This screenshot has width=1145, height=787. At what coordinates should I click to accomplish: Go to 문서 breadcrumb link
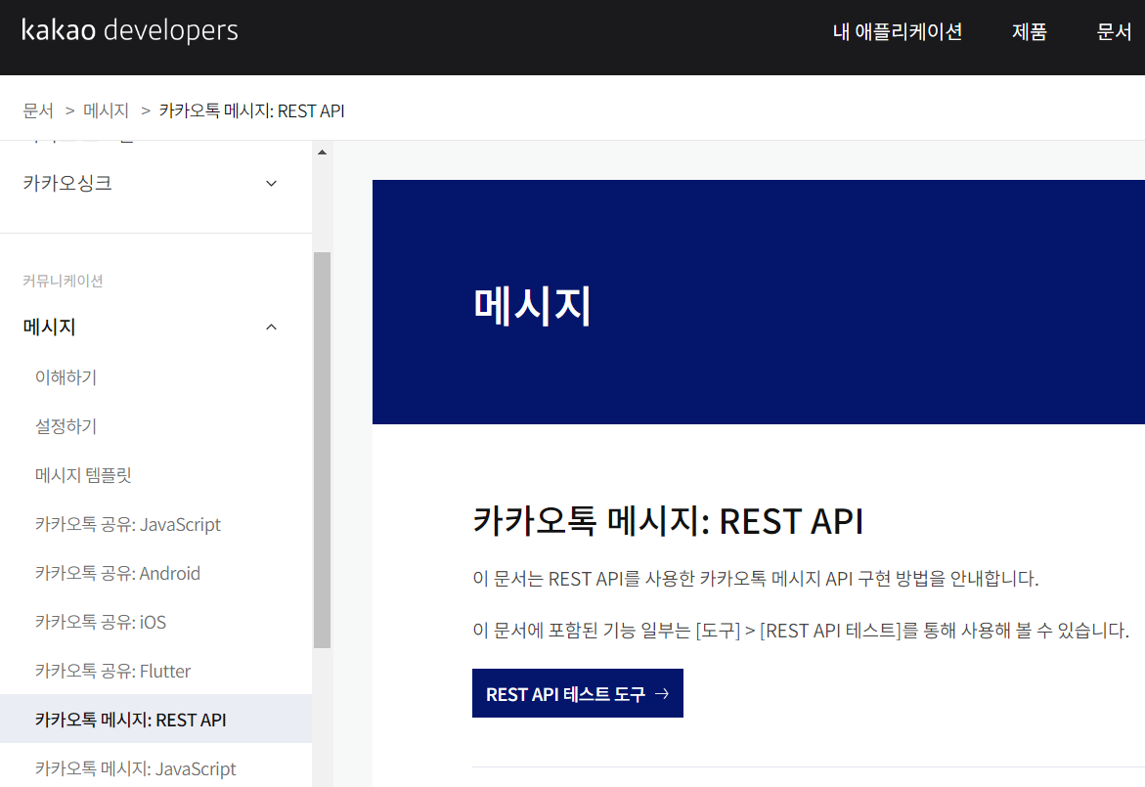pyautogui.click(x=38, y=111)
